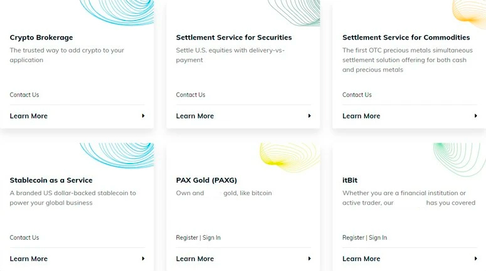Select Learn More text for Crypto Brokerage
Viewport: 486px width, 271px height.
pyautogui.click(x=29, y=116)
